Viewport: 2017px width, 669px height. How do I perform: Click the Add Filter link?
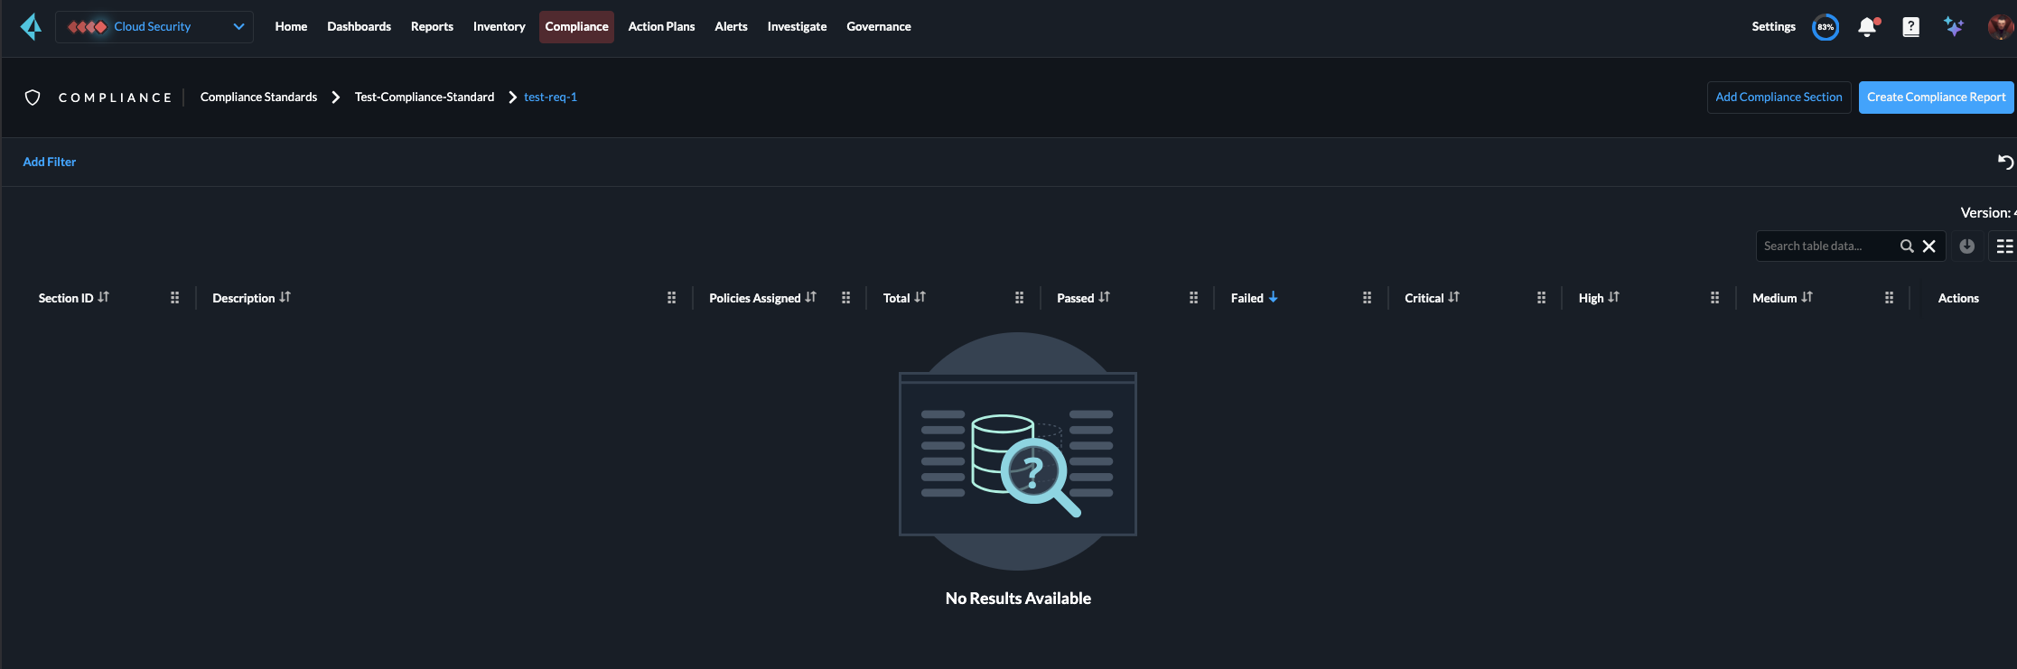(x=50, y=163)
